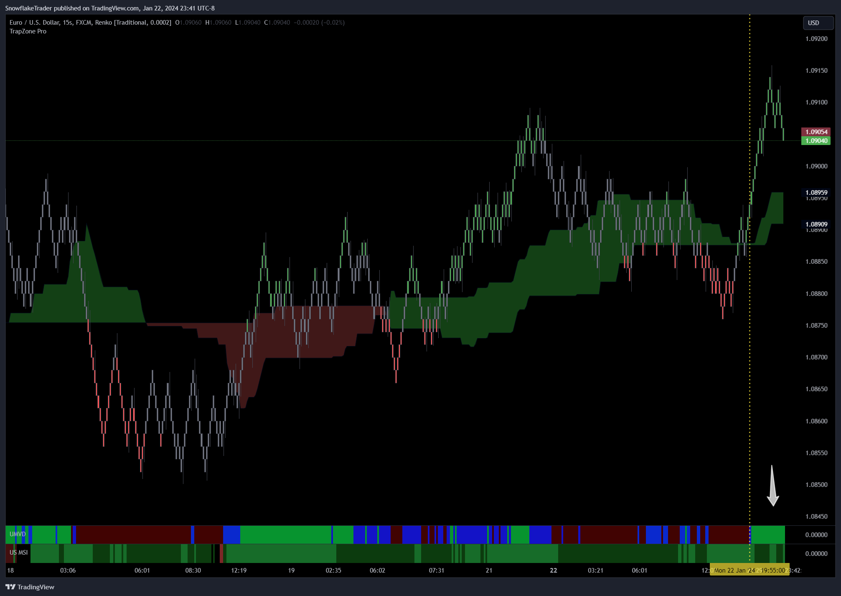Click the green 1.09040 current price label

pos(816,141)
